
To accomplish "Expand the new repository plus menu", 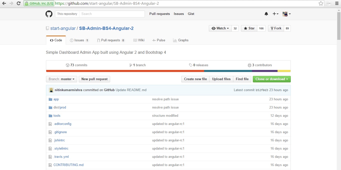I will [275, 14].
